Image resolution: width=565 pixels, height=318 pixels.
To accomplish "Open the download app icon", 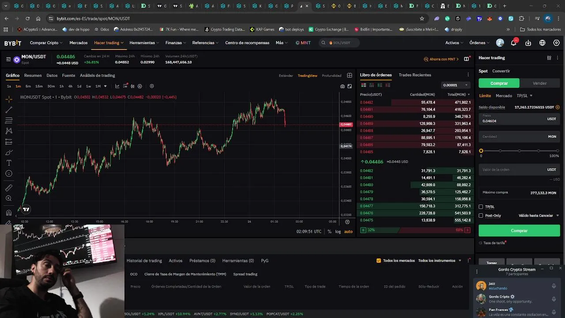I will 528,43.
